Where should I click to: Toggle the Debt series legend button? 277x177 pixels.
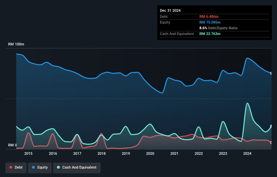(x=16, y=168)
